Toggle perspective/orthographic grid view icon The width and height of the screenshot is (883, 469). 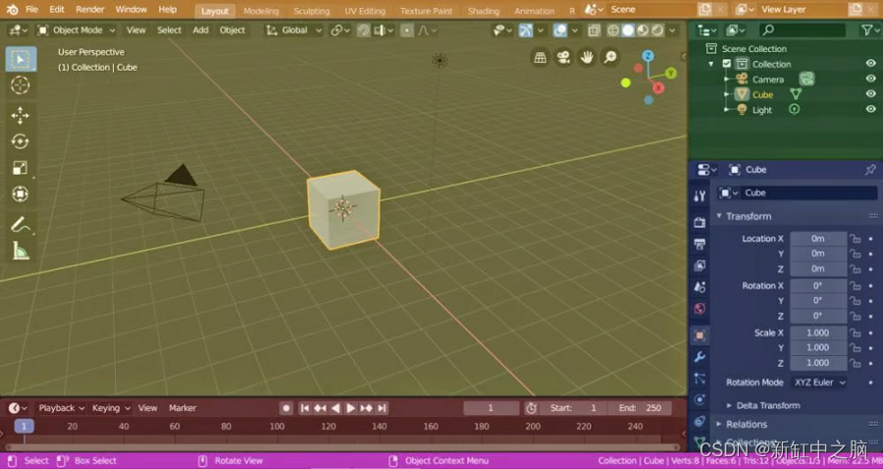540,58
